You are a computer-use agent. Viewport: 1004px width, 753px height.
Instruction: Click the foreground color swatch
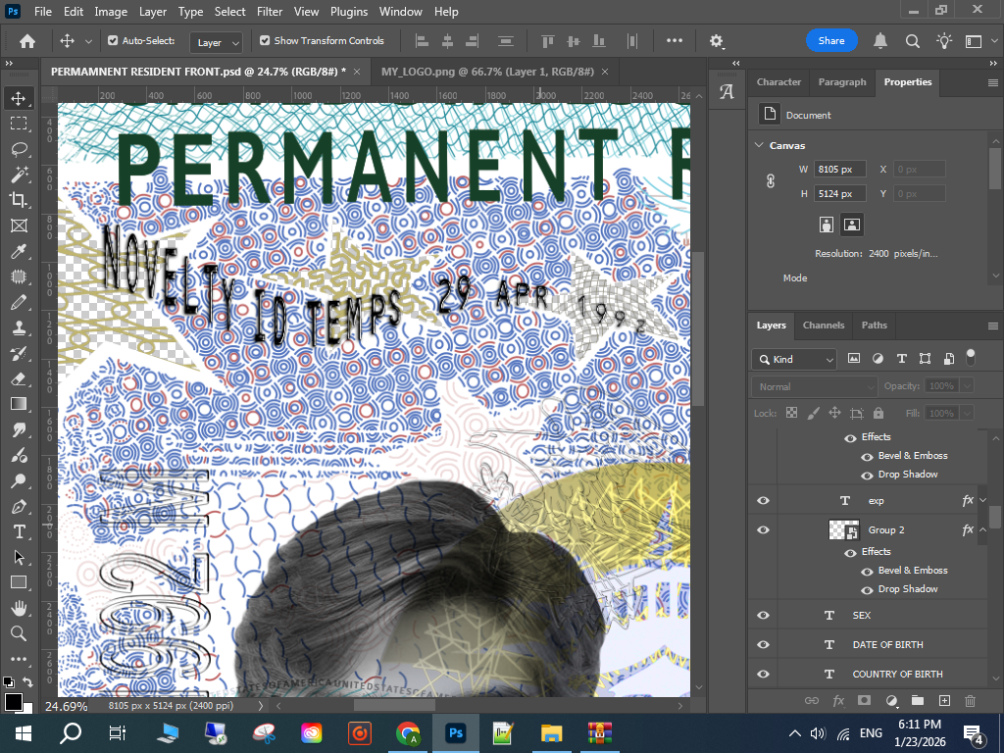click(14, 701)
